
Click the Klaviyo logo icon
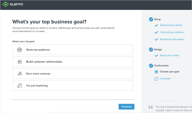6,4
